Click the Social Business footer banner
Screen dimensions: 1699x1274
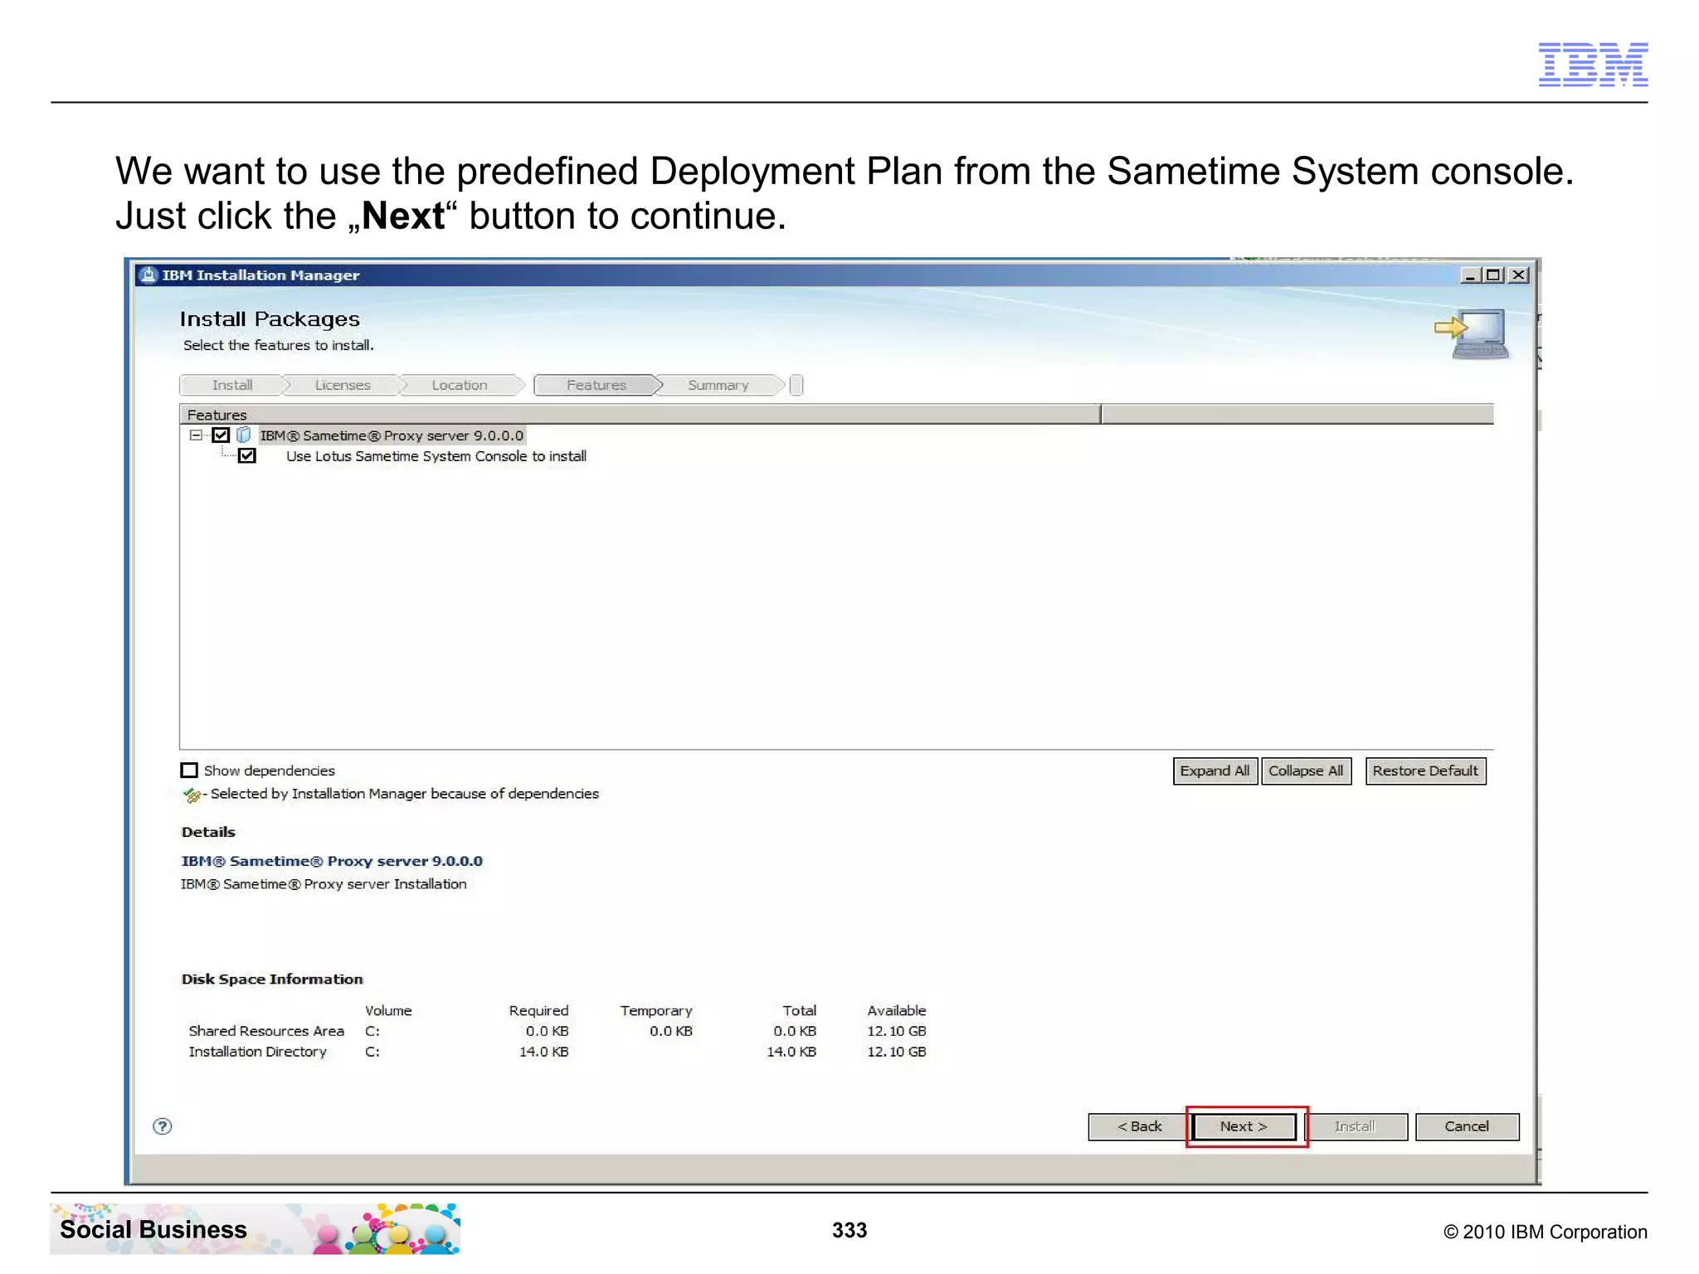(x=255, y=1228)
